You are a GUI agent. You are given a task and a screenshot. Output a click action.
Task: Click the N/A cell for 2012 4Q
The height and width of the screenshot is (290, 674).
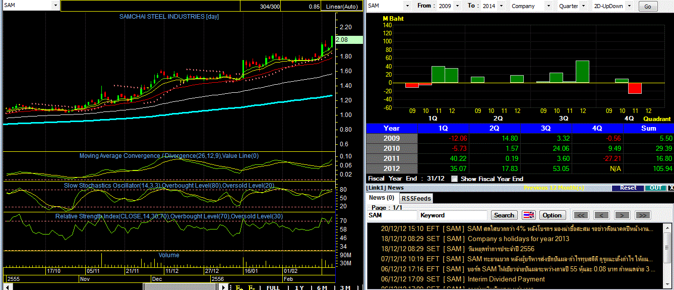point(597,168)
